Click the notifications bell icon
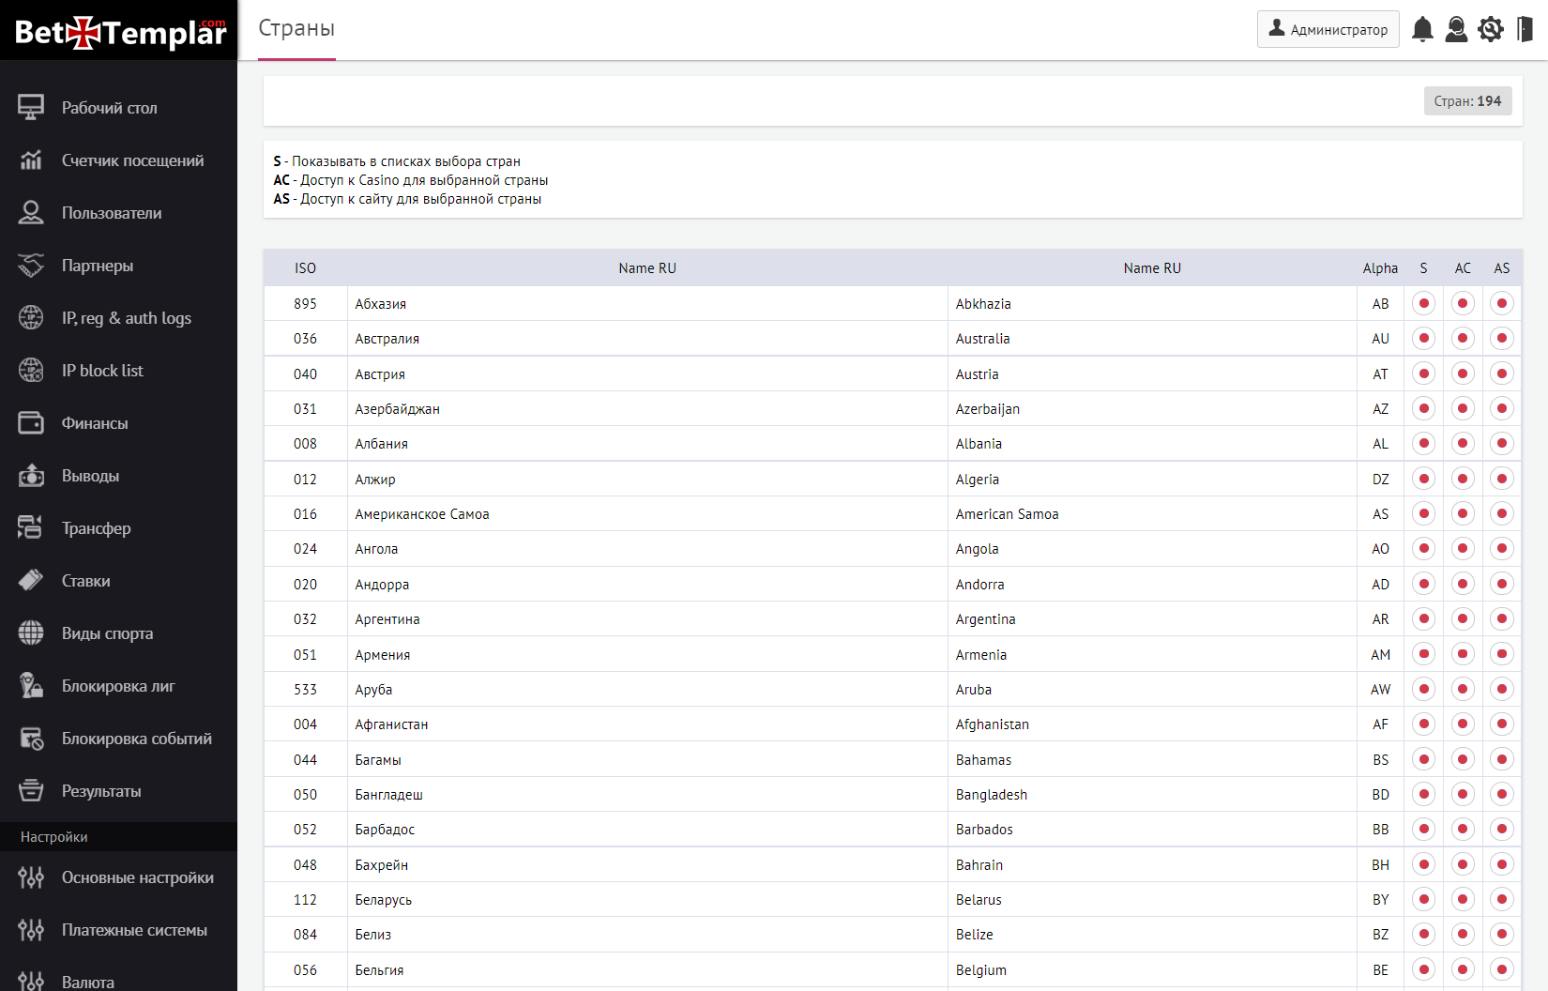The width and height of the screenshot is (1548, 991). 1422,30
